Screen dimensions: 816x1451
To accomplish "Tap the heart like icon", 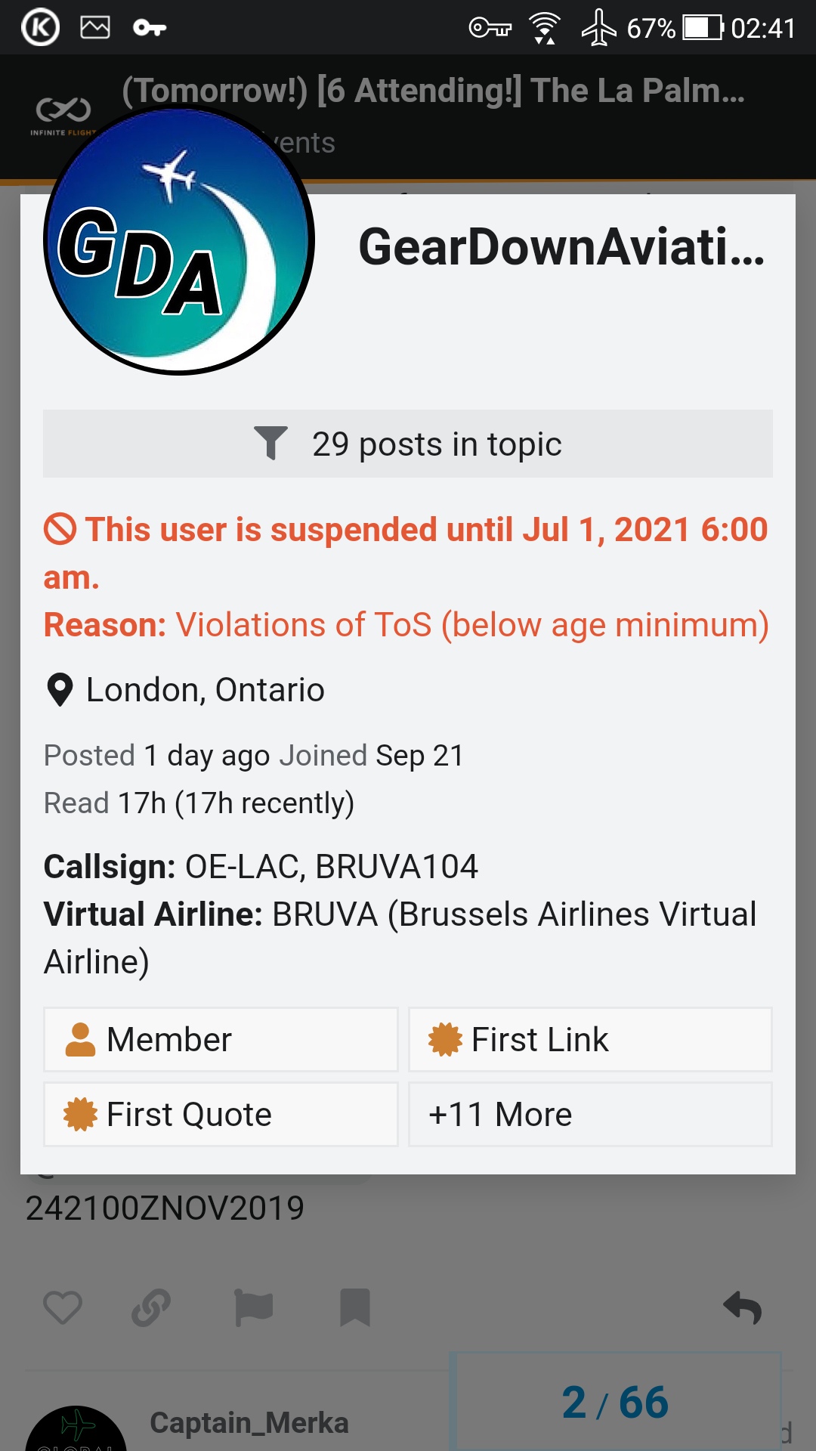I will (x=62, y=1307).
